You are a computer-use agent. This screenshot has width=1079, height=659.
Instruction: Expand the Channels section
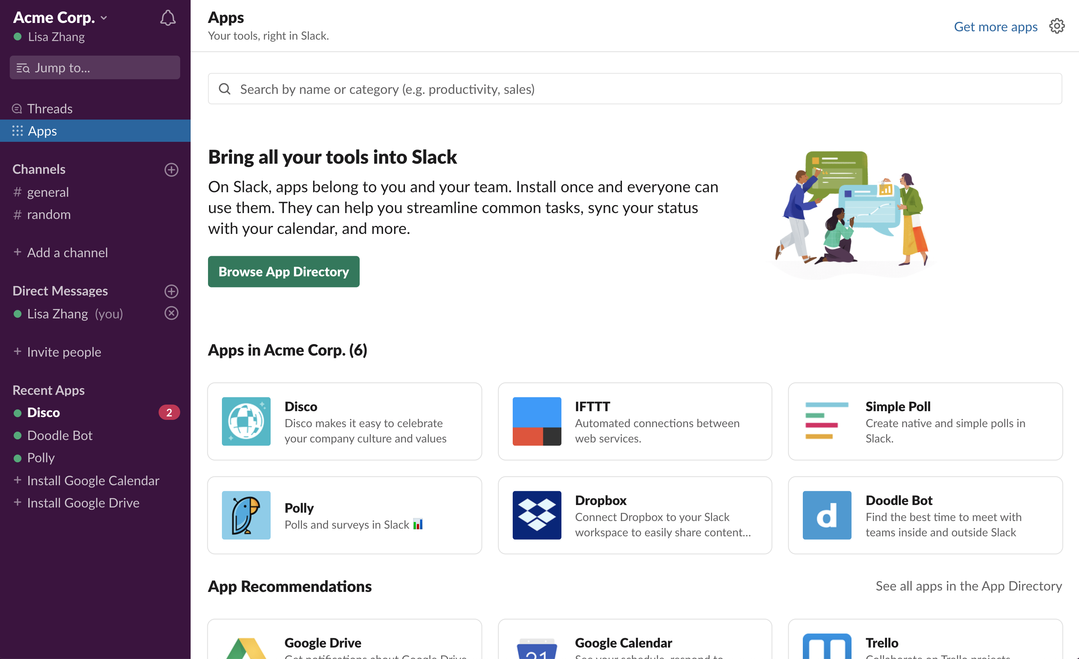(x=39, y=169)
